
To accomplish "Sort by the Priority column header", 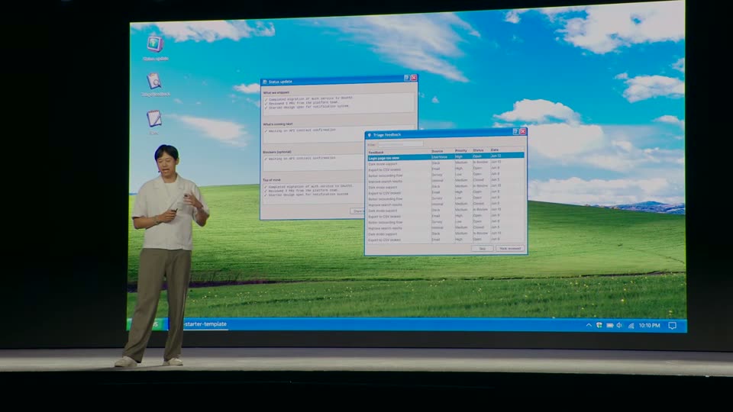I will click(461, 151).
